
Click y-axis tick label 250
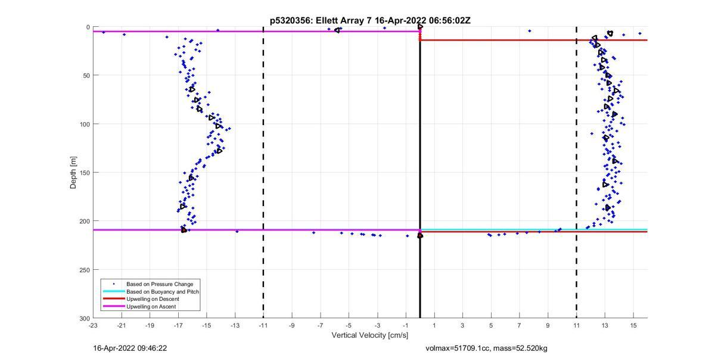tap(84, 270)
